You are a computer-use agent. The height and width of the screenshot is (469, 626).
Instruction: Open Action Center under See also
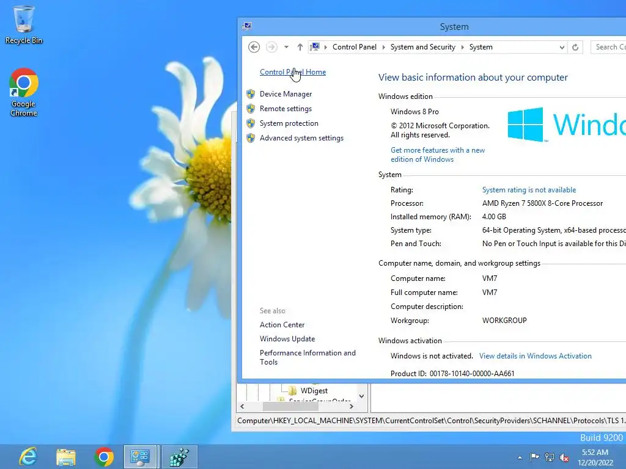coord(282,325)
